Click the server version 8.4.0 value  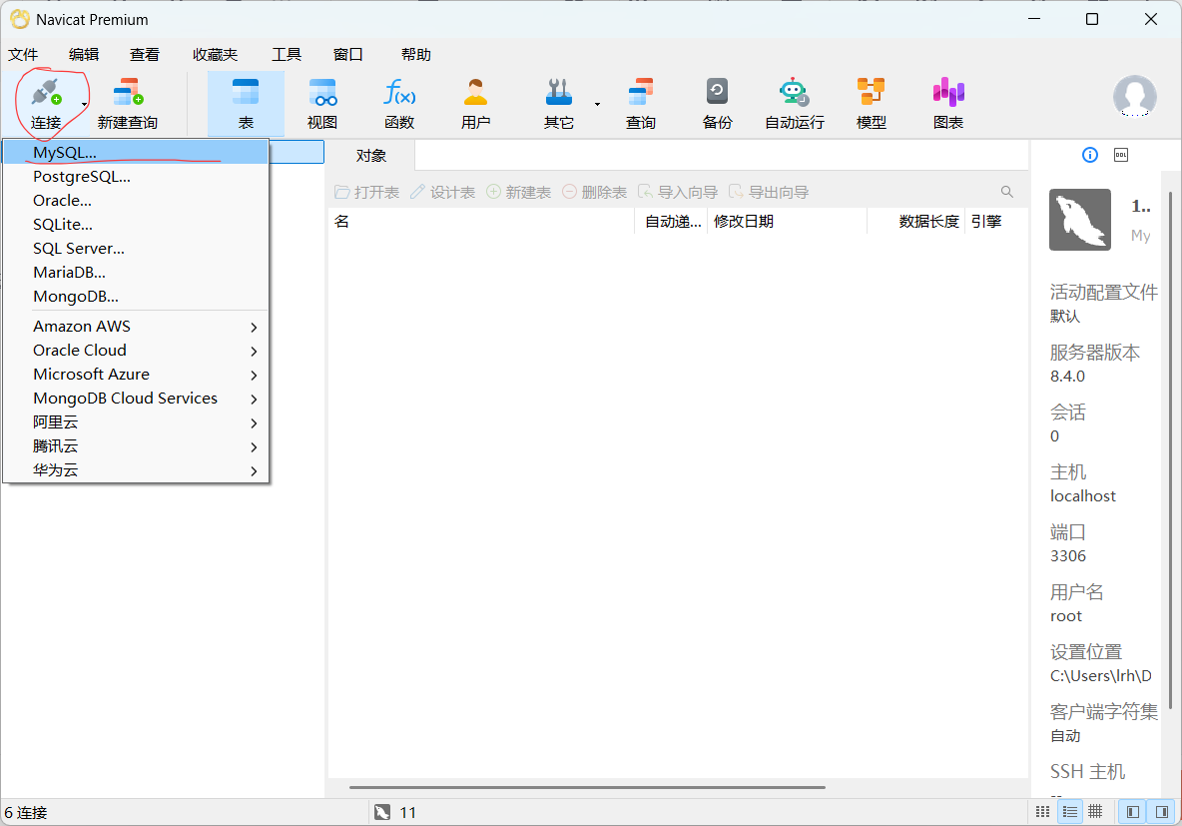[1067, 376]
